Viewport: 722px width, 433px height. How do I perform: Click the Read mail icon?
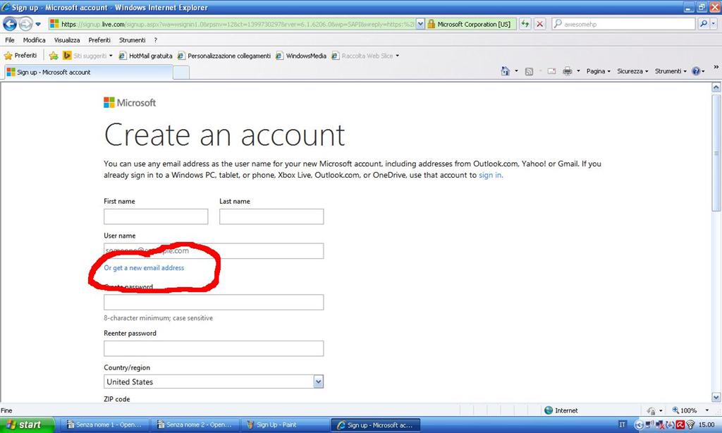click(551, 71)
